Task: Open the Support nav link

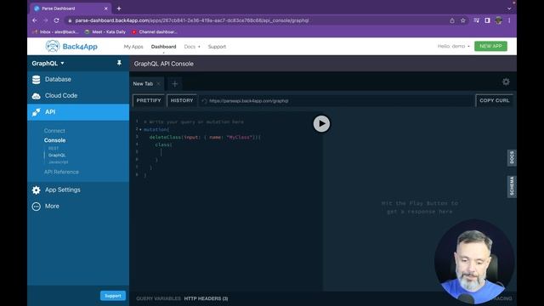Action: pyautogui.click(x=217, y=47)
